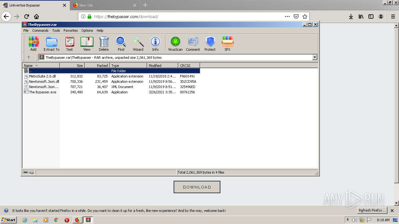Click the Add toolbar icon in WinRAR

33,44
